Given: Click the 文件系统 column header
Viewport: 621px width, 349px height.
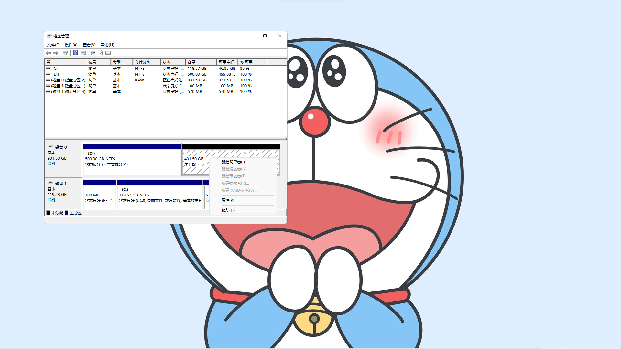Looking at the screenshot, I should [x=146, y=62].
